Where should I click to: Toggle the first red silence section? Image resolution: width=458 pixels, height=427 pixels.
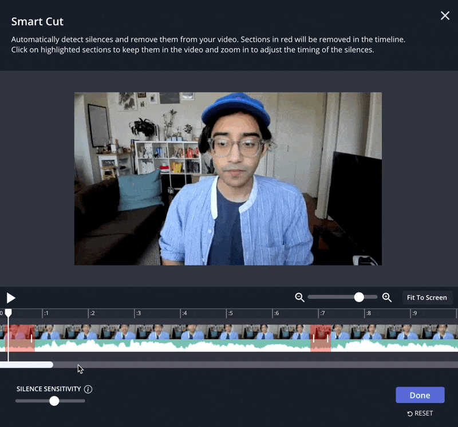(x=18, y=338)
